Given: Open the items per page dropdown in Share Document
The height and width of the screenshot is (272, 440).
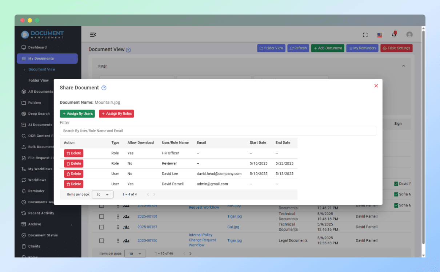Looking at the screenshot, I should pos(102,195).
